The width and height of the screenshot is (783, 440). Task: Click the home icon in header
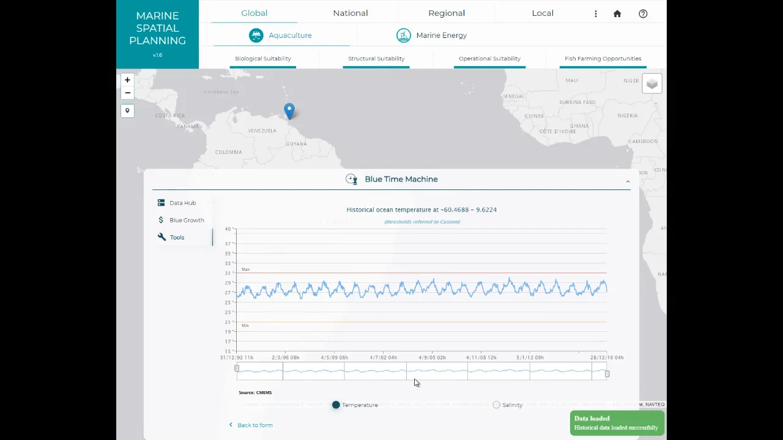click(617, 13)
